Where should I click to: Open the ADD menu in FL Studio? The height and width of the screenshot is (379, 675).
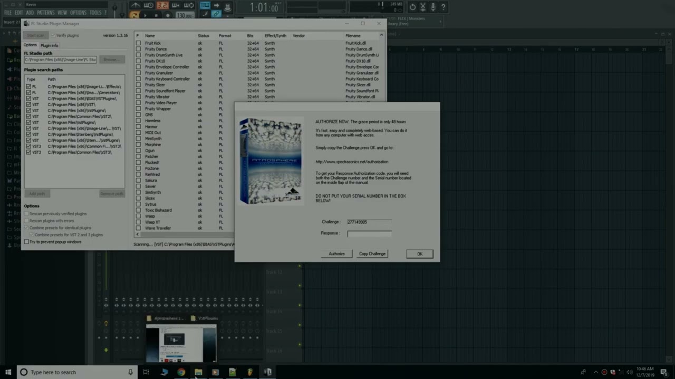[30, 13]
